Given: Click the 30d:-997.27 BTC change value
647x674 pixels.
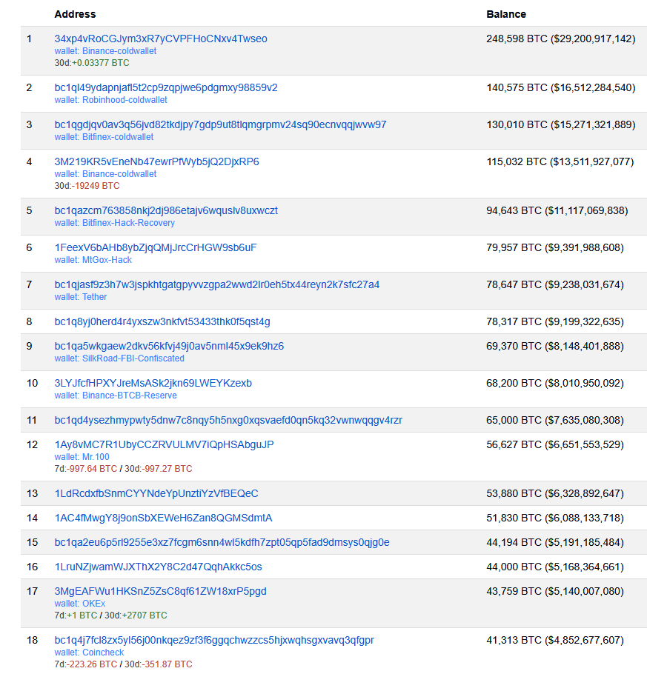Looking at the screenshot, I should 159,469.
